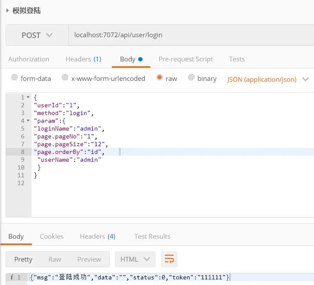Expand the 模拟登陆 request title arrow

[x=8, y=10]
